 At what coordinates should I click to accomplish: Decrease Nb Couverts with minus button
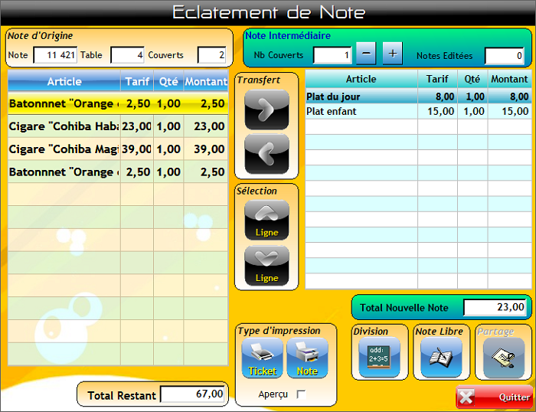366,54
